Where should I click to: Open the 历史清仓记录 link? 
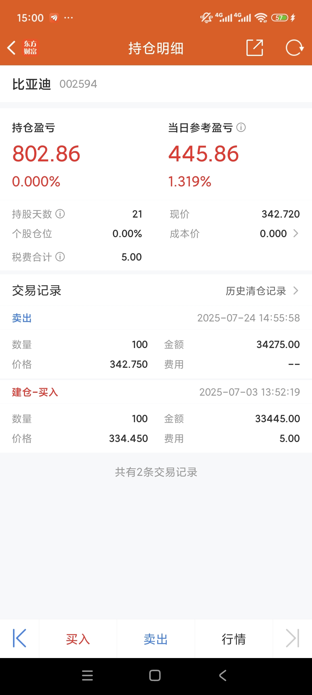pos(256,291)
